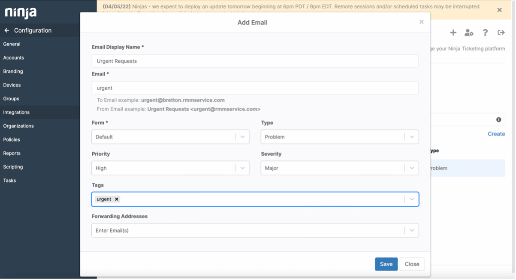Open the Form dropdown
The height and width of the screenshot is (280, 516).
pyautogui.click(x=243, y=136)
